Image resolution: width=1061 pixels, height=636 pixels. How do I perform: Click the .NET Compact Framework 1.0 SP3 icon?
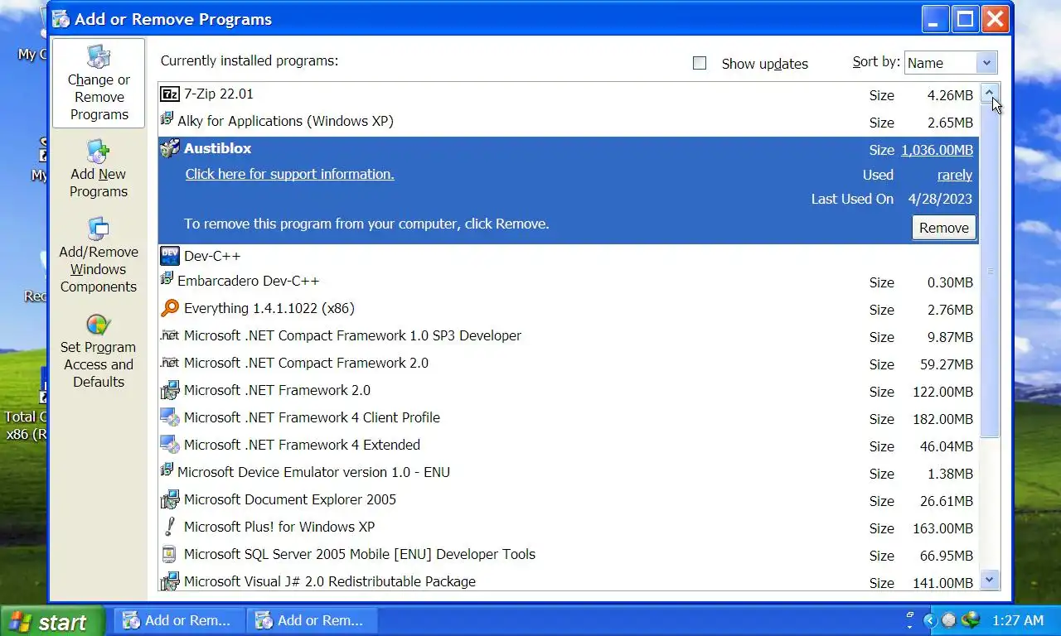[170, 335]
